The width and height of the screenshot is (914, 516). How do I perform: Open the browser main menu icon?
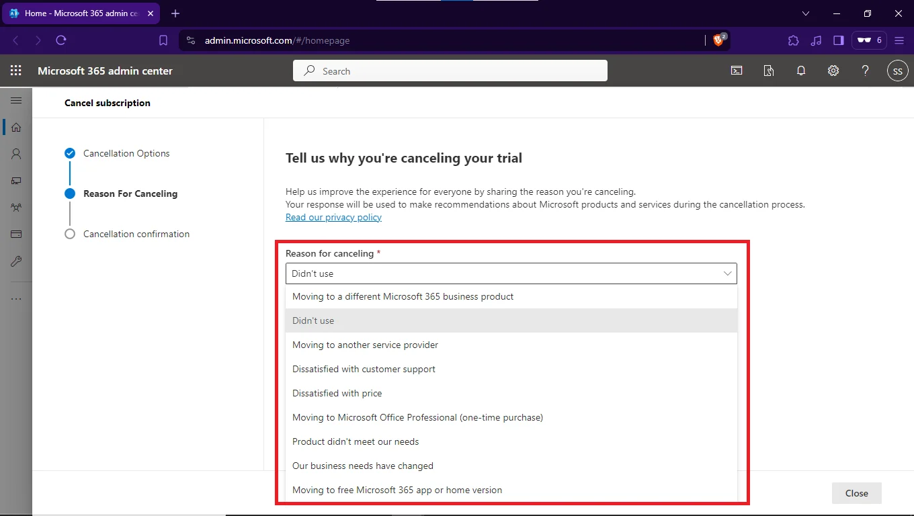click(x=899, y=40)
